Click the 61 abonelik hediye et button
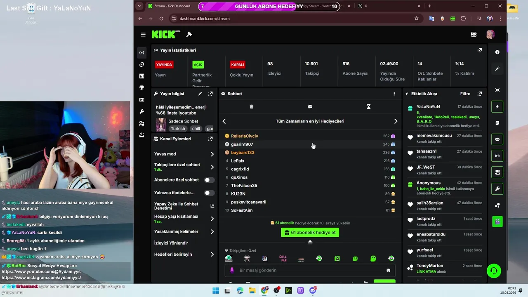The width and height of the screenshot is (528, 297). coord(310,232)
